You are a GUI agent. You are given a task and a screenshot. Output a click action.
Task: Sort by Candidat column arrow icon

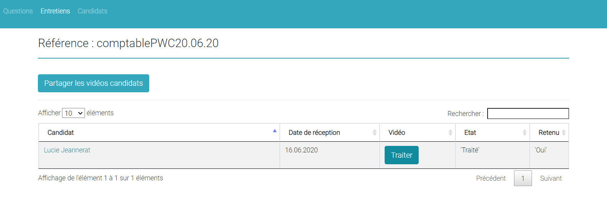tap(274, 131)
